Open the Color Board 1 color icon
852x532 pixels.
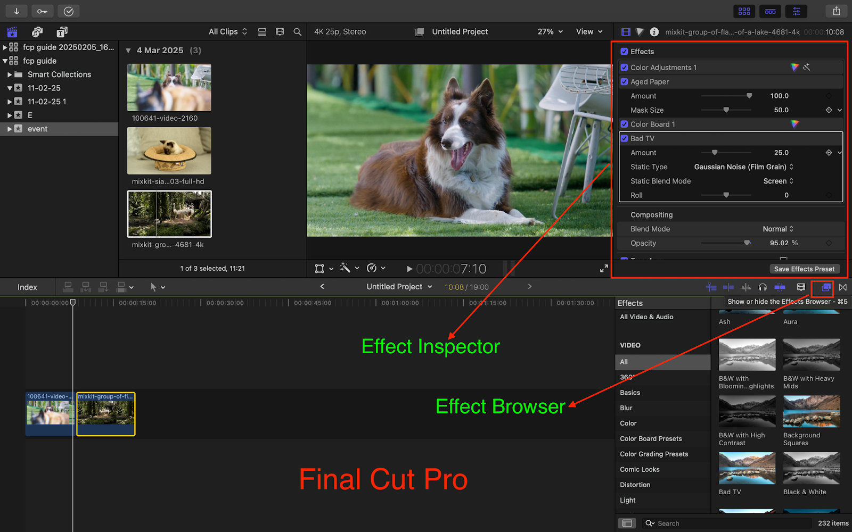click(794, 124)
